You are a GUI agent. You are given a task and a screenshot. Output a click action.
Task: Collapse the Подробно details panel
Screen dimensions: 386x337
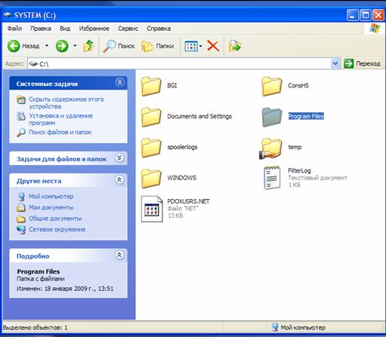pyautogui.click(x=119, y=255)
